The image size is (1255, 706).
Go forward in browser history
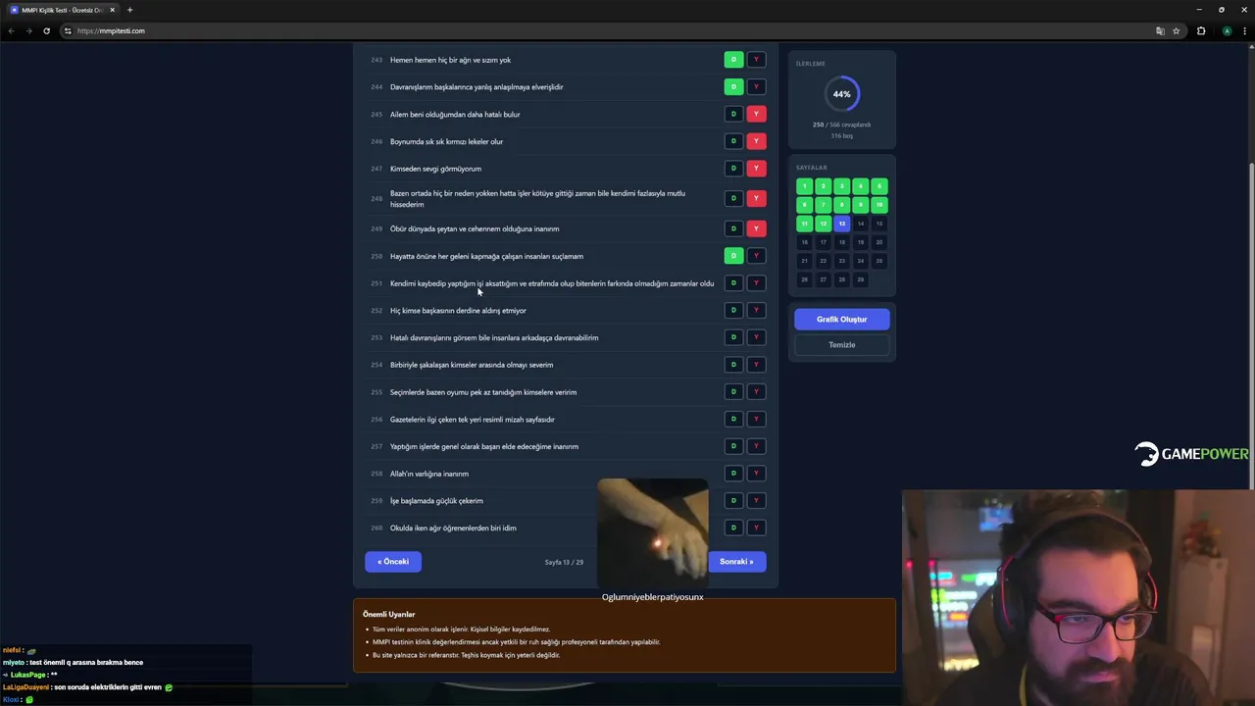coord(28,30)
